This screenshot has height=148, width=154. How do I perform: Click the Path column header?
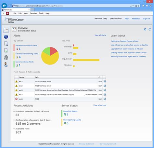(66, 77)
